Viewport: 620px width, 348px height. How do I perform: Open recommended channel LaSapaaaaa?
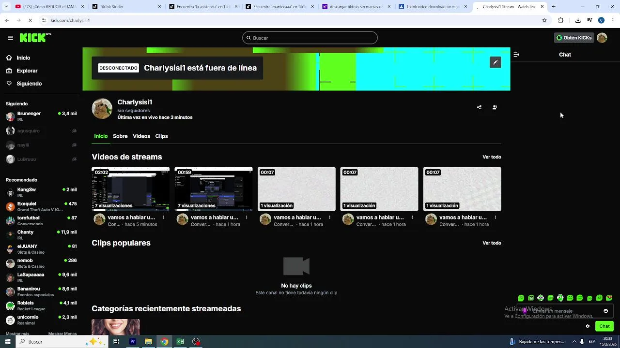click(41, 277)
